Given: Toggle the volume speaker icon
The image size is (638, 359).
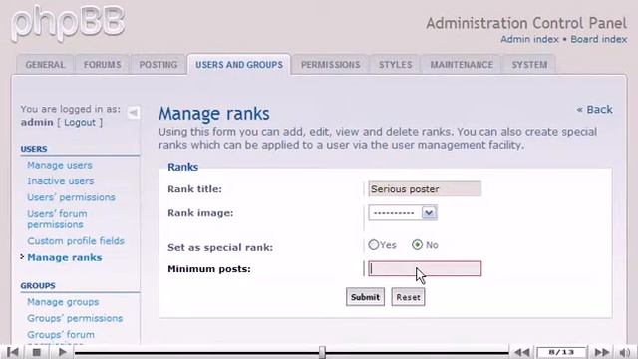Looking at the screenshot, I should click(625, 352).
